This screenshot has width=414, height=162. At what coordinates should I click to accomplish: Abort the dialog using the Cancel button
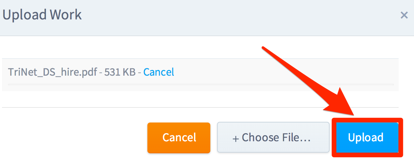[179, 138]
